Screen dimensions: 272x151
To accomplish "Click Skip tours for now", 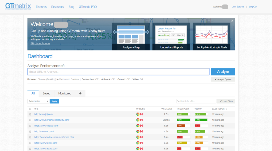I will tap(40, 43).
